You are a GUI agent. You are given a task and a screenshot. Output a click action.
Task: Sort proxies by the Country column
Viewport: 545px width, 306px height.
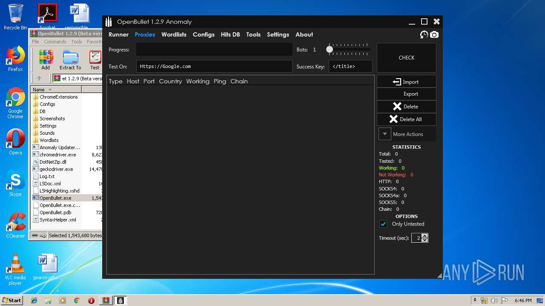pos(170,81)
